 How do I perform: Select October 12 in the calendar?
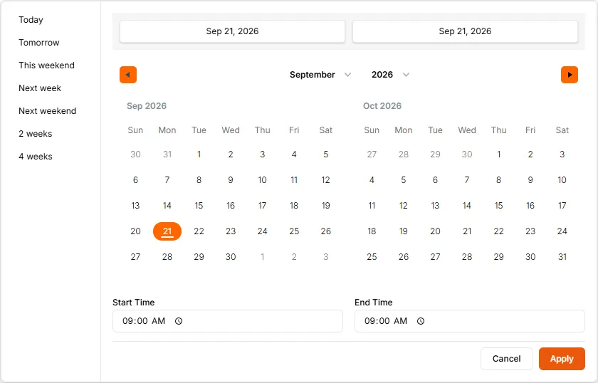[x=404, y=206]
